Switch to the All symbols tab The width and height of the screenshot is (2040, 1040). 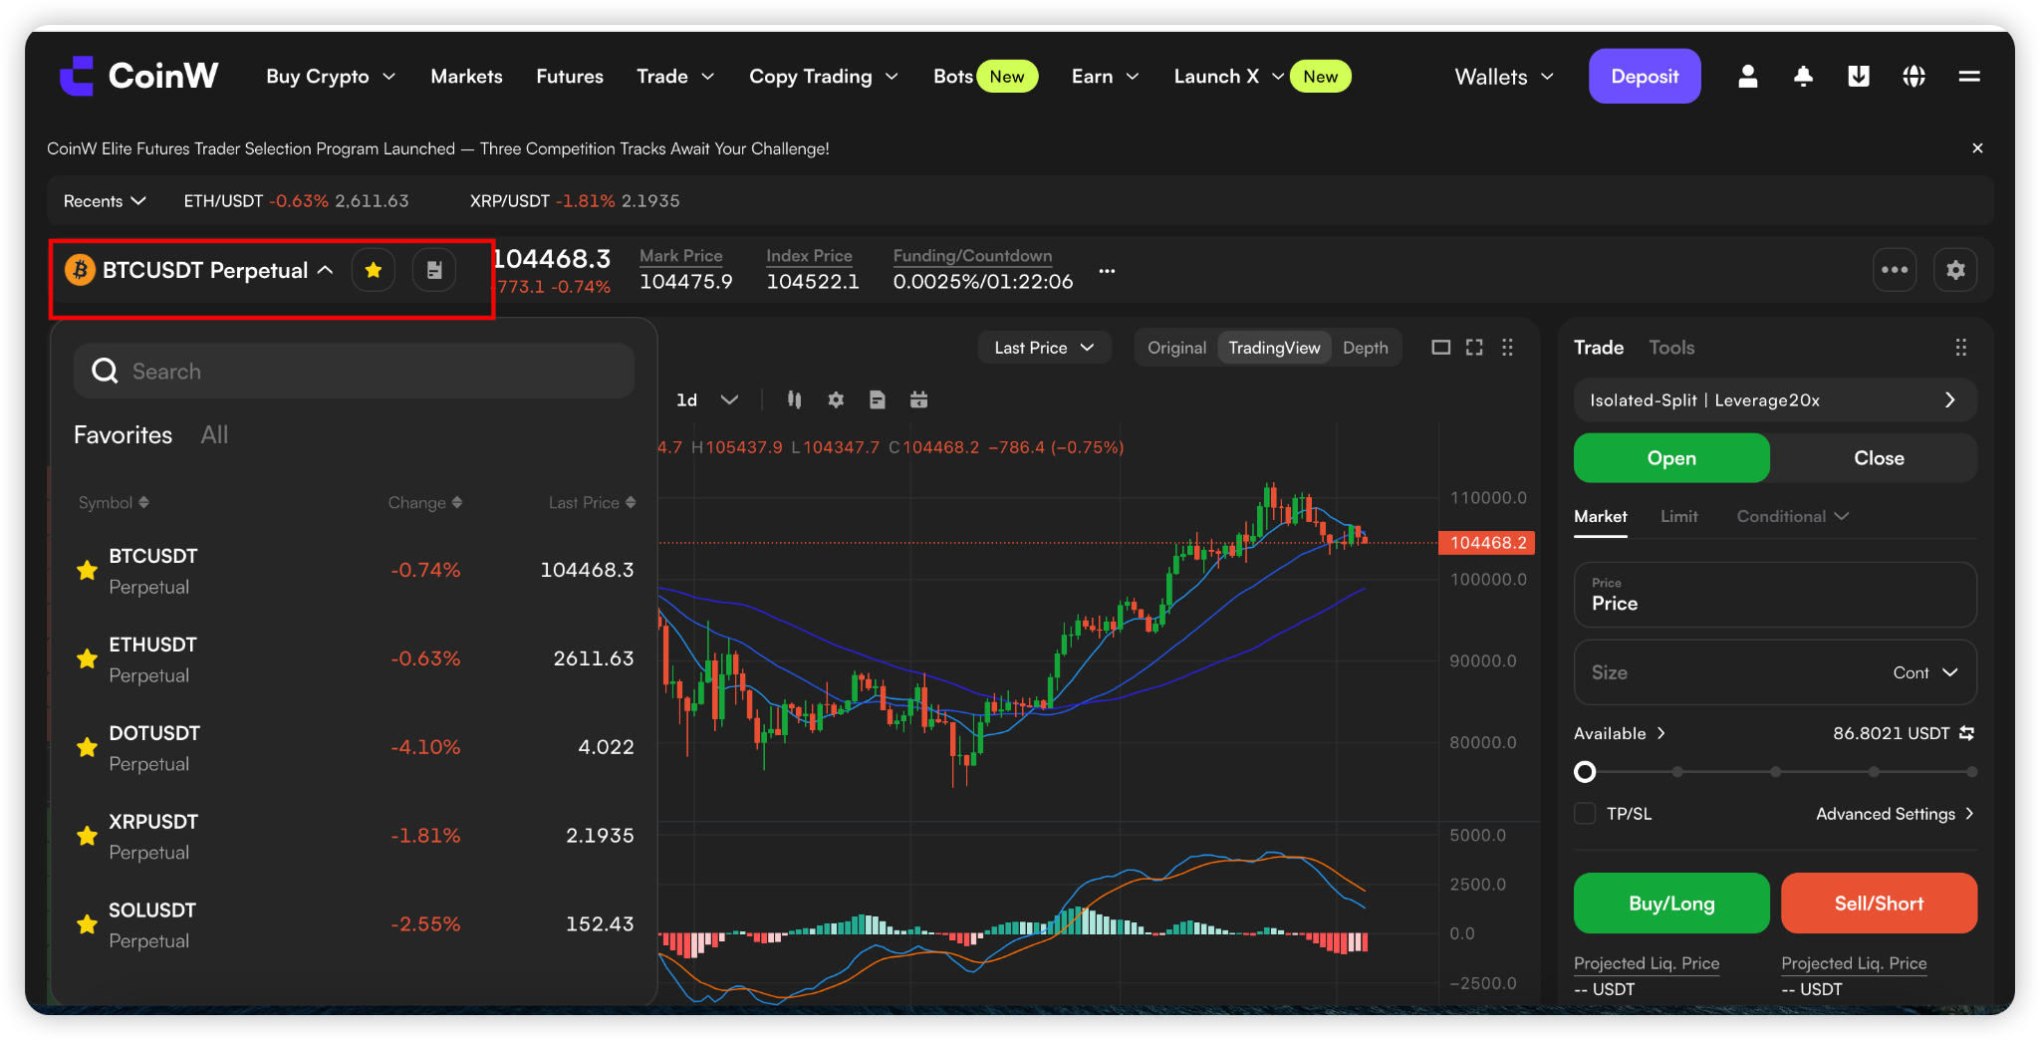[x=214, y=435]
